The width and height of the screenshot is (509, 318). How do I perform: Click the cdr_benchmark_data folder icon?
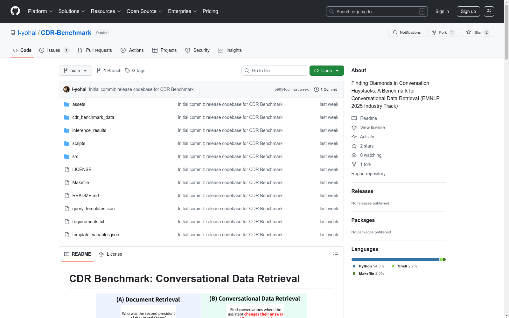pos(67,117)
